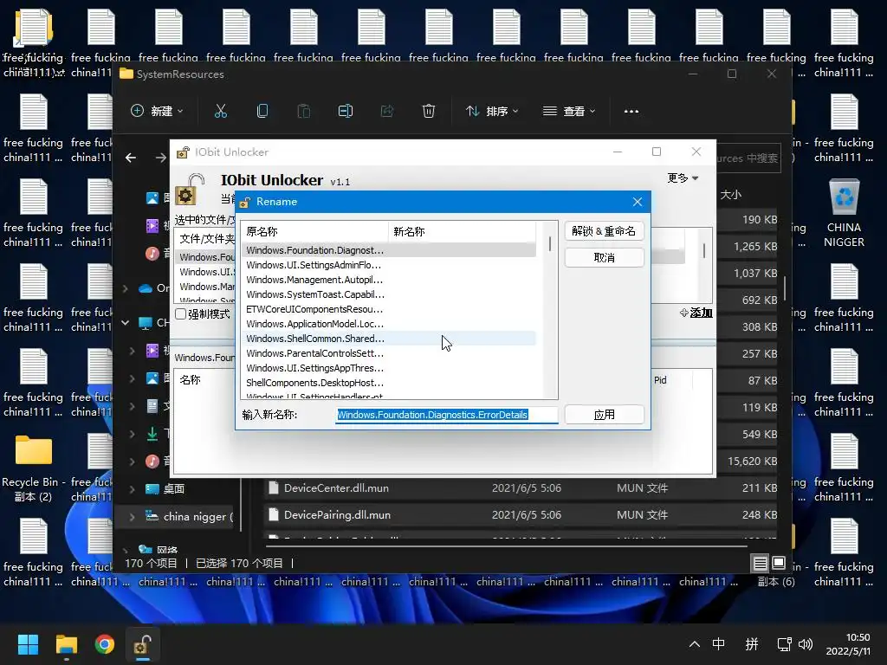
Task: Select the DeviceCenter.dll.mun file name
Action: [336, 488]
